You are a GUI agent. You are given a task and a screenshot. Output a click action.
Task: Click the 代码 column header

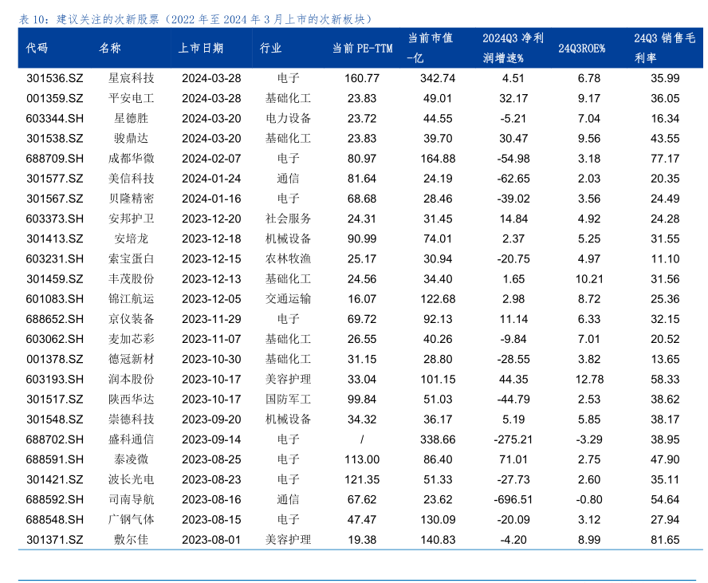[x=37, y=49]
